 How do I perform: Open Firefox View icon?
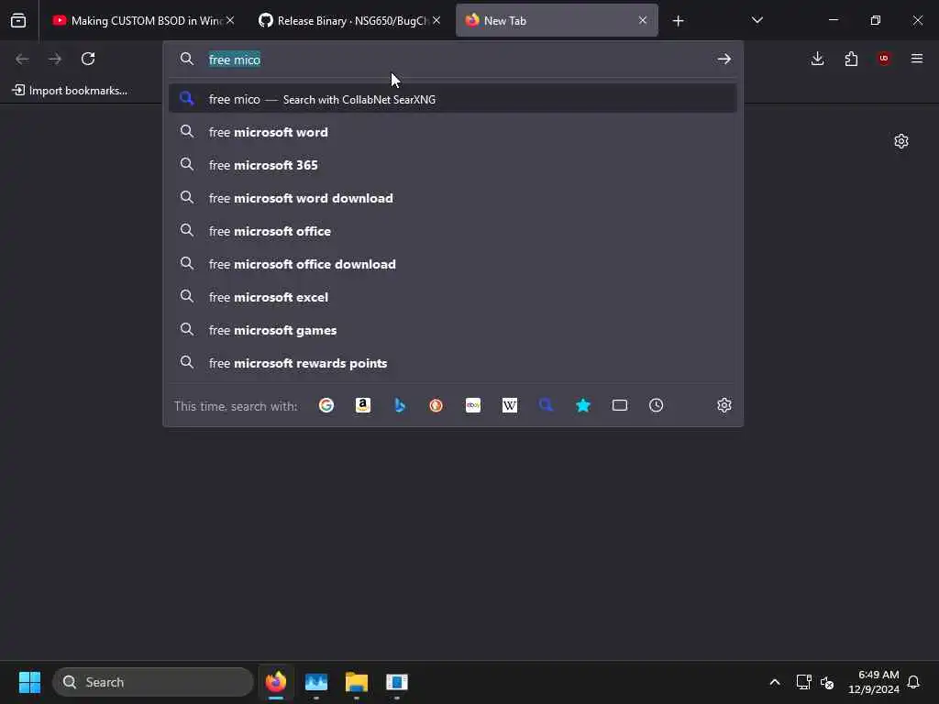coord(18,20)
